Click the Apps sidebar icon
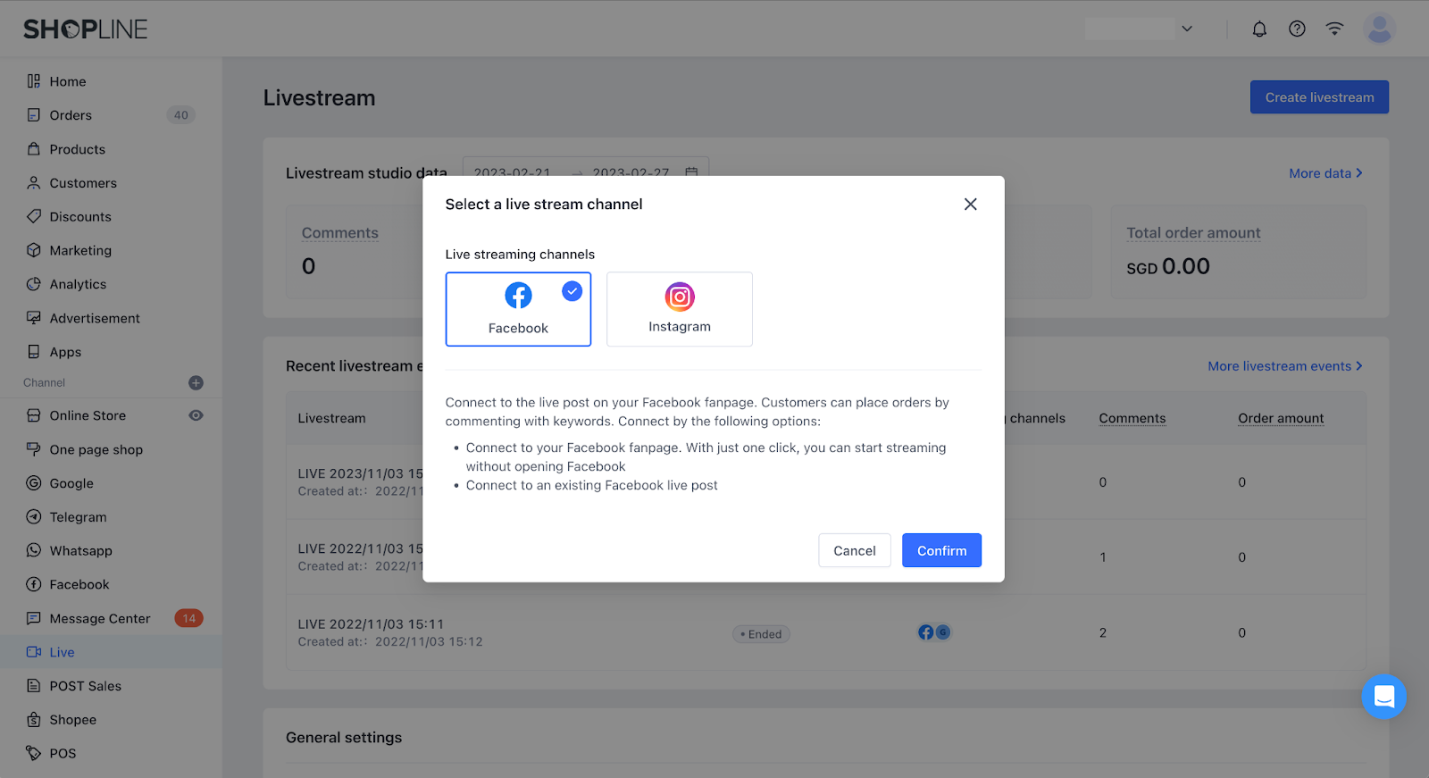This screenshot has width=1429, height=778. (x=34, y=352)
